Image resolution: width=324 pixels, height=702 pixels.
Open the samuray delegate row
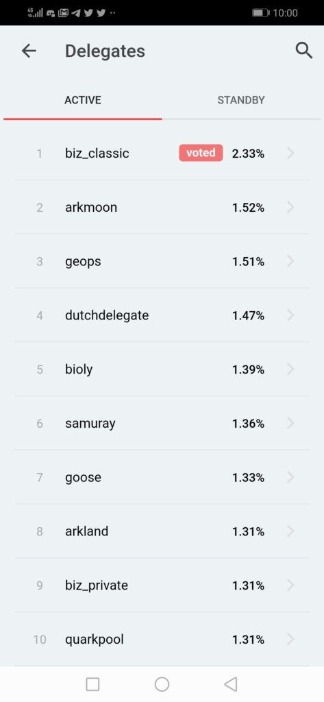click(162, 423)
